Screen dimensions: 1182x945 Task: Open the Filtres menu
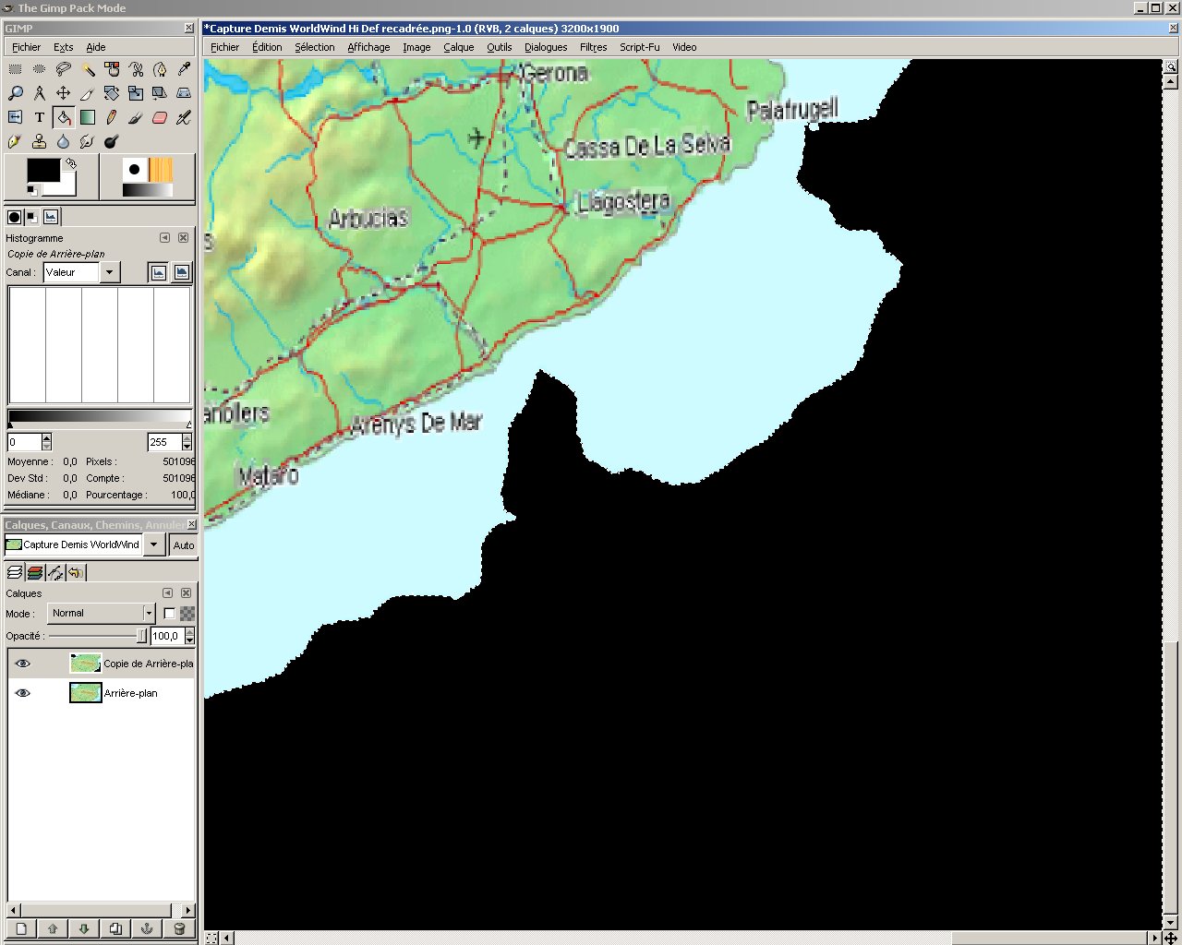tap(593, 47)
